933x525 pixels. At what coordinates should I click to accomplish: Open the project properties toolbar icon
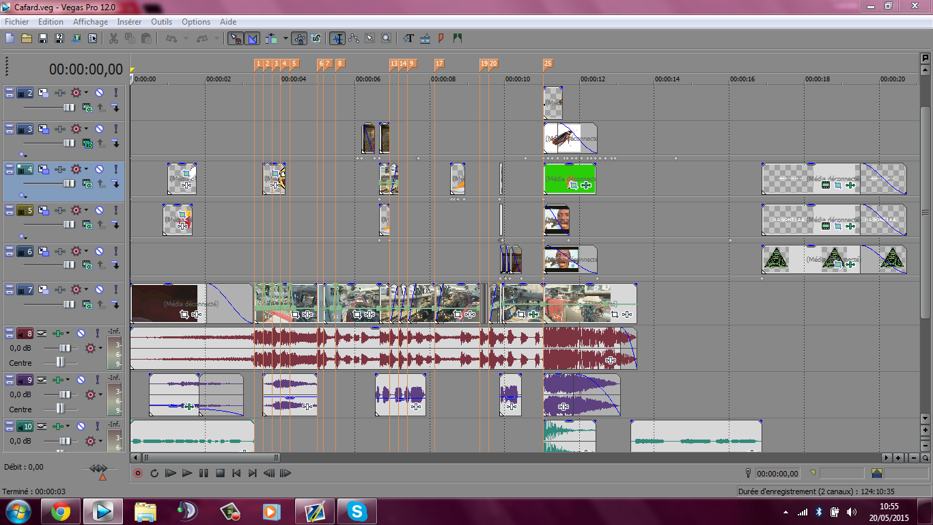coord(92,38)
